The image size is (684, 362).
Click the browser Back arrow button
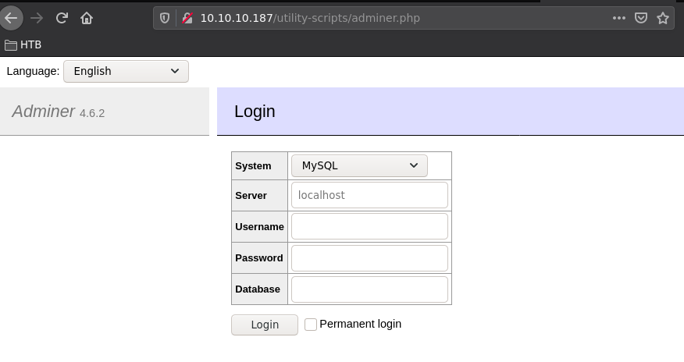click(11, 18)
